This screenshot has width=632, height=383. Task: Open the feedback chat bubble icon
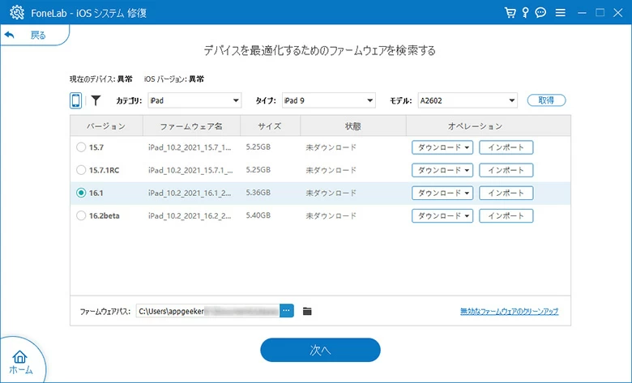540,13
